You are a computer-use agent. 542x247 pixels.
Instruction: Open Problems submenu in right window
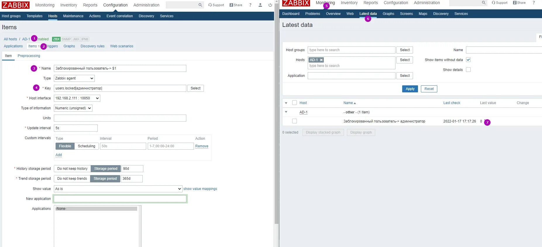312,14
